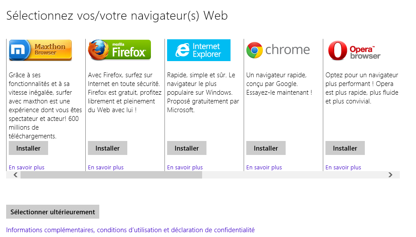Open "En savoir plus" under Internet Explorer
The image size is (416, 237).
point(185,167)
